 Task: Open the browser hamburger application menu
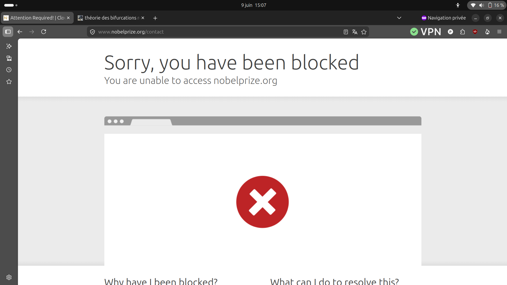coord(499,32)
